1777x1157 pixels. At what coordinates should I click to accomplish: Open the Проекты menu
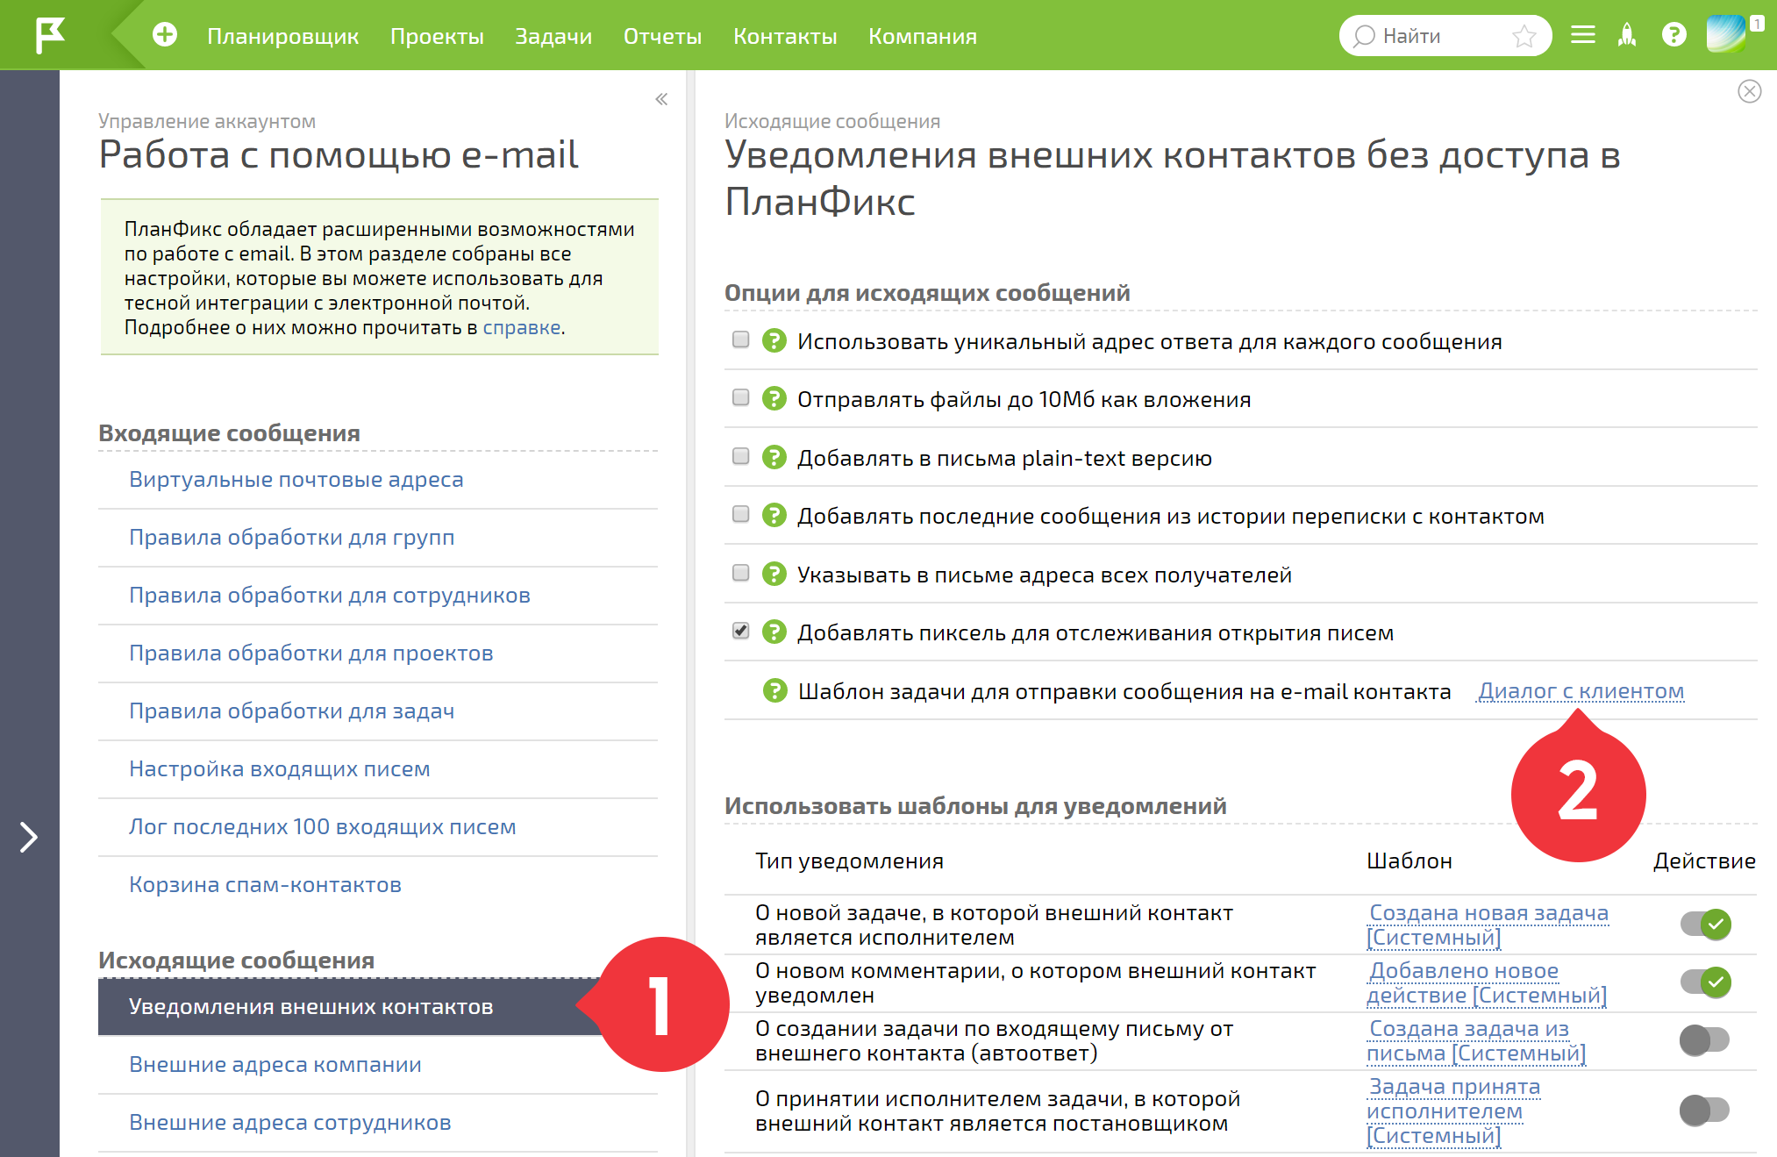tap(437, 36)
